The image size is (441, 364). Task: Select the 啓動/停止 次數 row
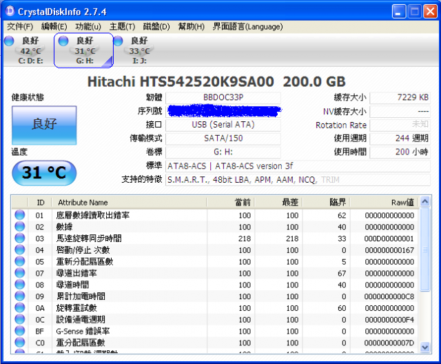point(215,250)
